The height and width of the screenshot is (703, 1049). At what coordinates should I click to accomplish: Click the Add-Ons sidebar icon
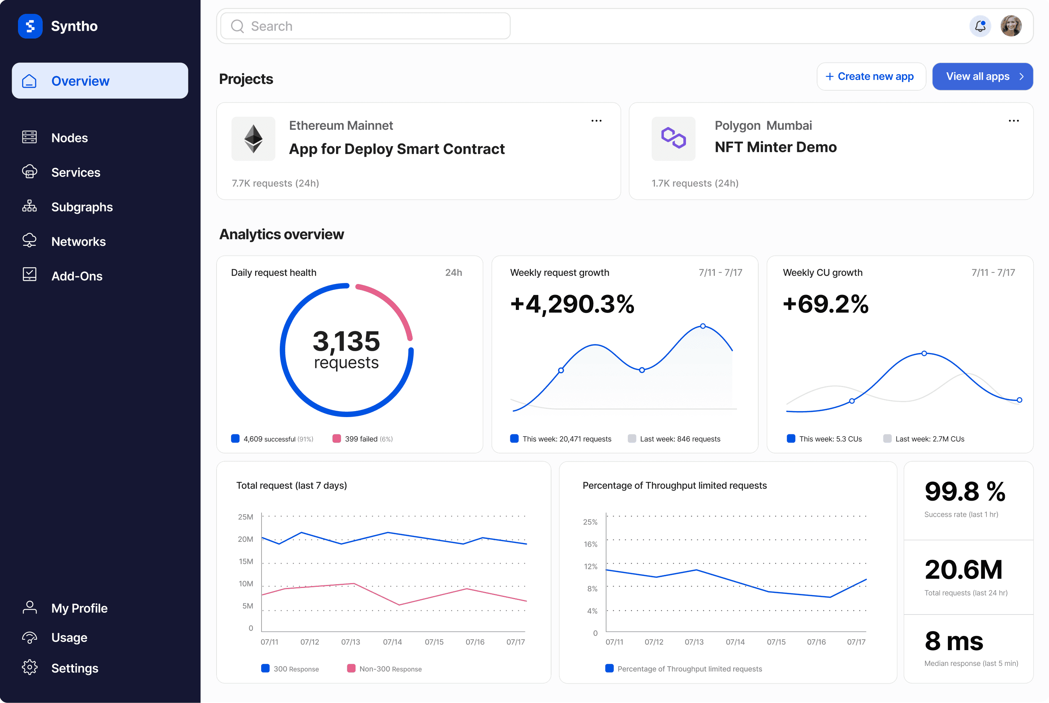point(29,275)
